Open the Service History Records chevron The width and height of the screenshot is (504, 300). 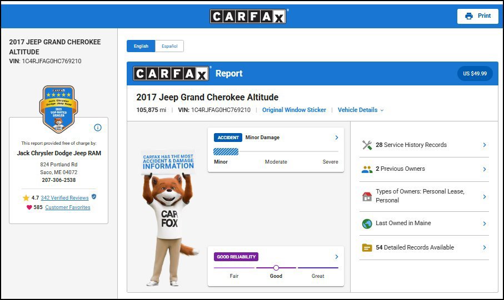pyautogui.click(x=485, y=145)
